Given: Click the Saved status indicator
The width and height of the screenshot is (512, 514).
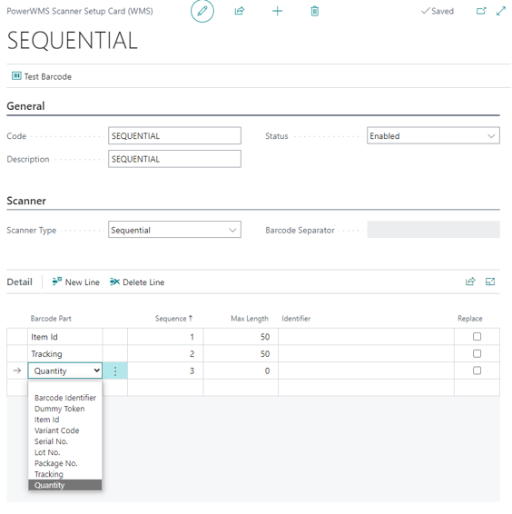Looking at the screenshot, I should 438,11.
